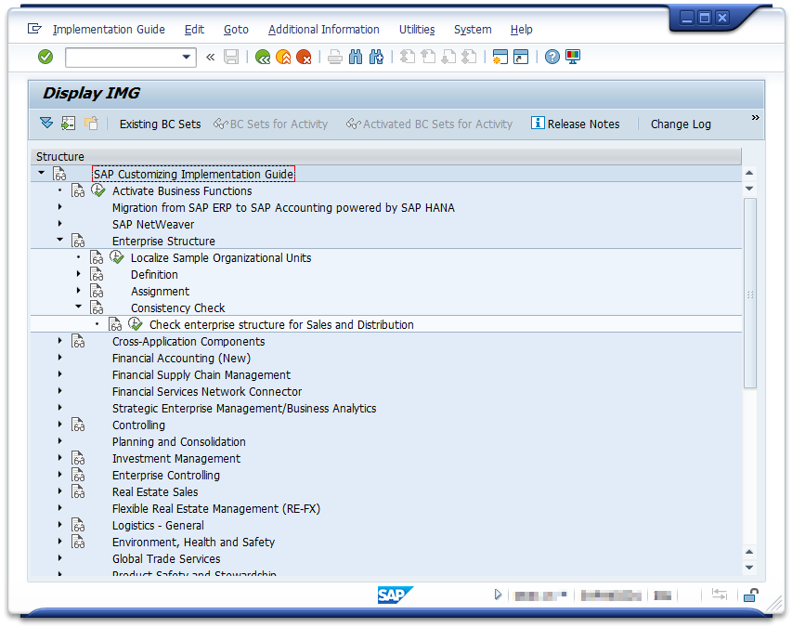Click the command menu icon left of Implementation Guide
Image resolution: width=792 pixels, height=628 pixels.
[x=33, y=29]
